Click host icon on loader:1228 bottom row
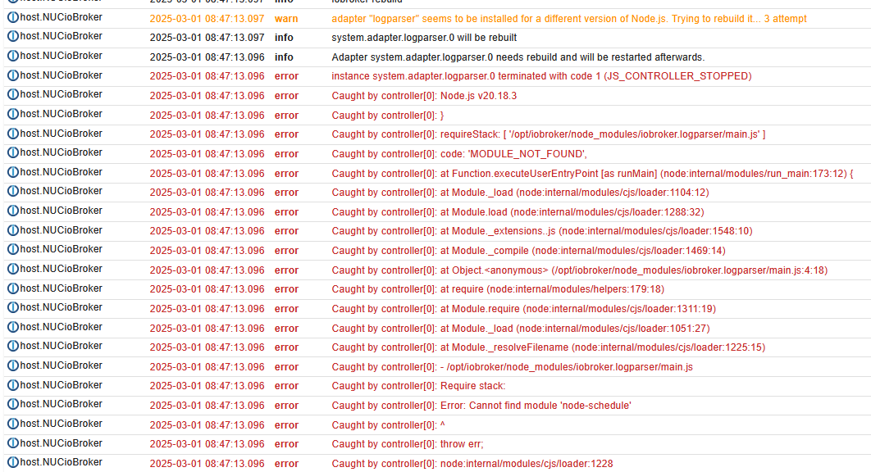 tap(13, 462)
